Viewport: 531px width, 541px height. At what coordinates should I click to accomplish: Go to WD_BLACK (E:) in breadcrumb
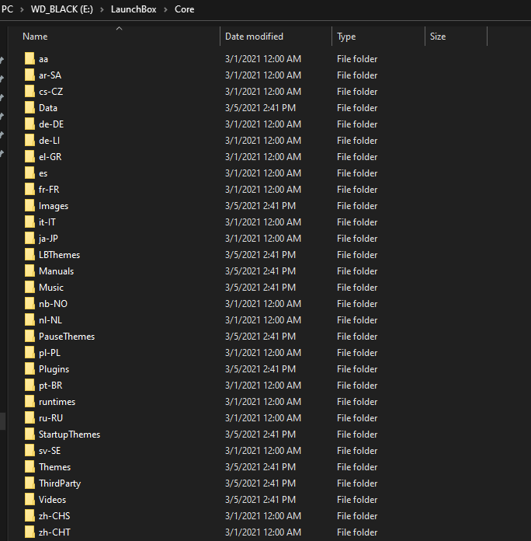(x=62, y=9)
